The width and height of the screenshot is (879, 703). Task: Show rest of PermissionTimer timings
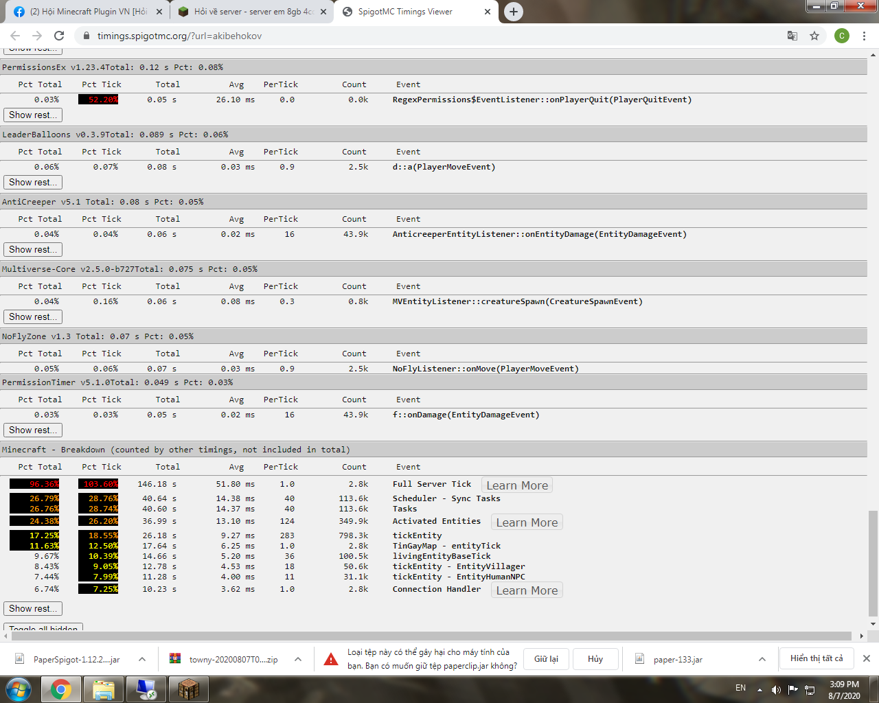coord(33,430)
